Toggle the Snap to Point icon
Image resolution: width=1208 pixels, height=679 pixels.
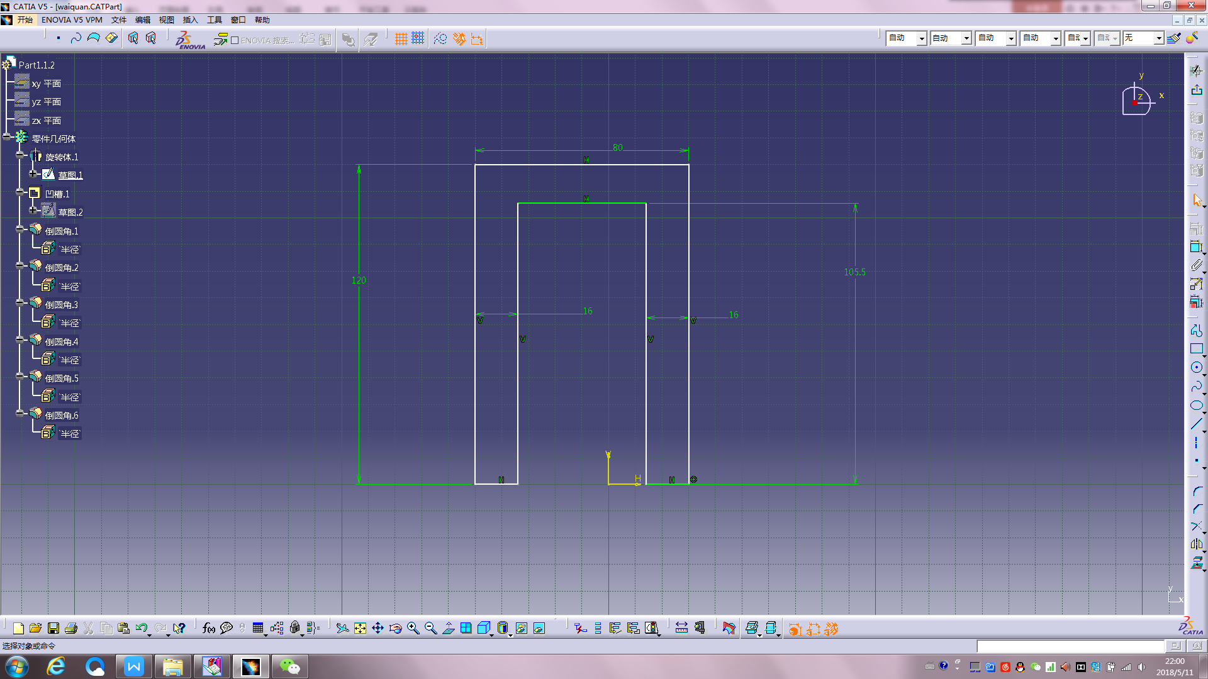point(418,39)
